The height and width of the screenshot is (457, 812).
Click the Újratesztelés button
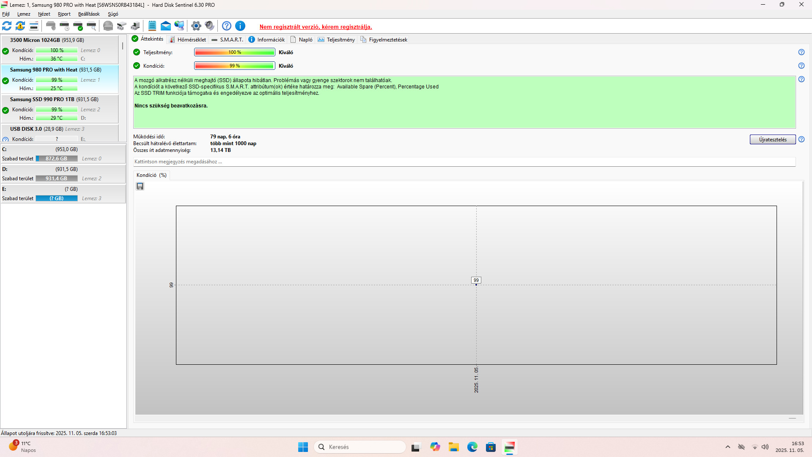773,140
